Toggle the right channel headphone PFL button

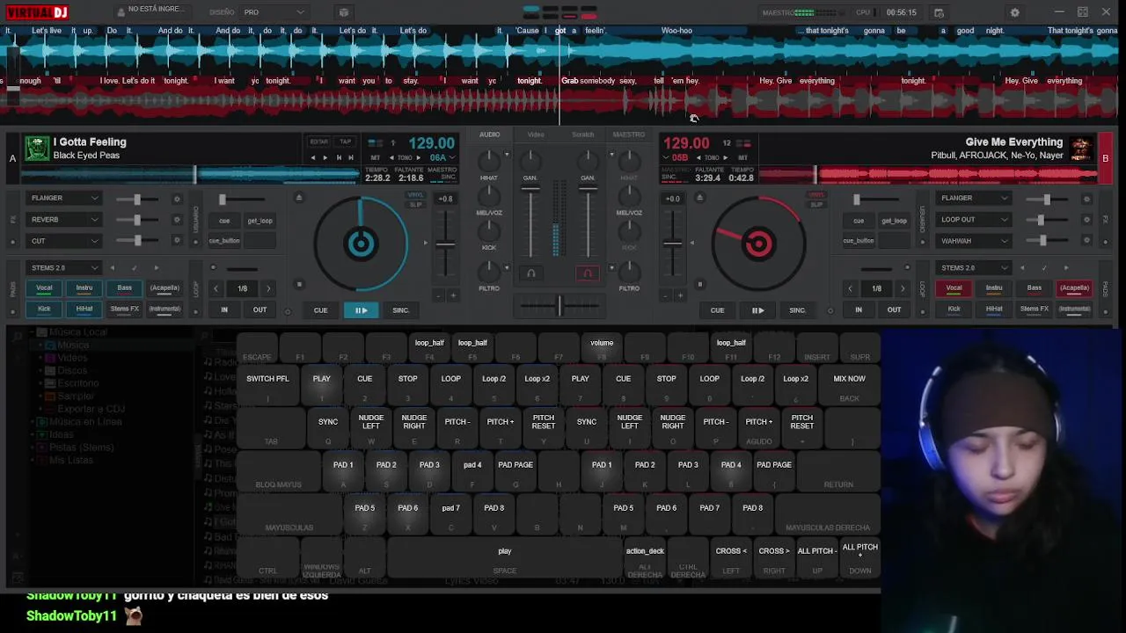pos(588,273)
